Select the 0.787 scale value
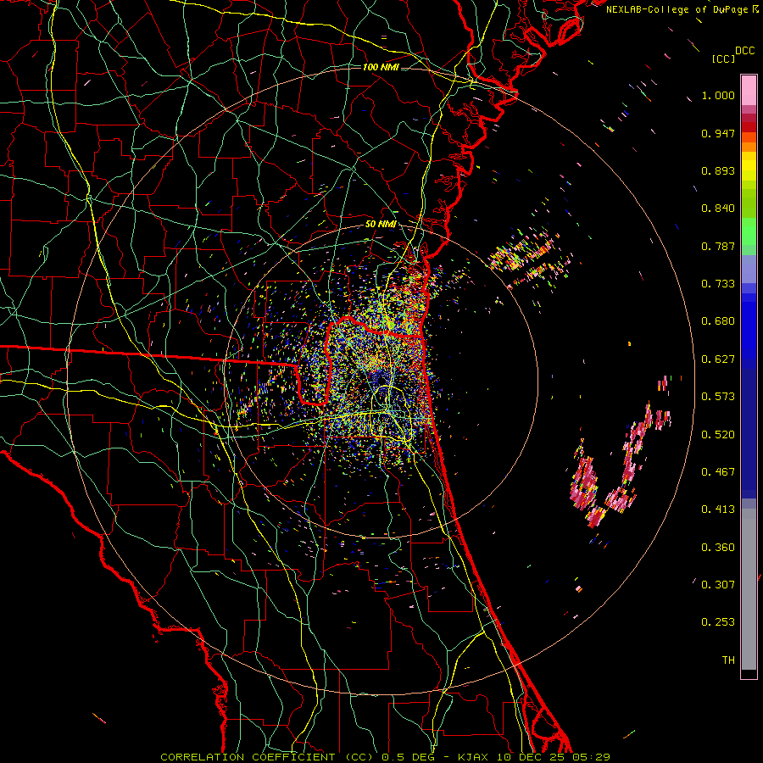This screenshot has height=763, width=763. click(x=718, y=246)
